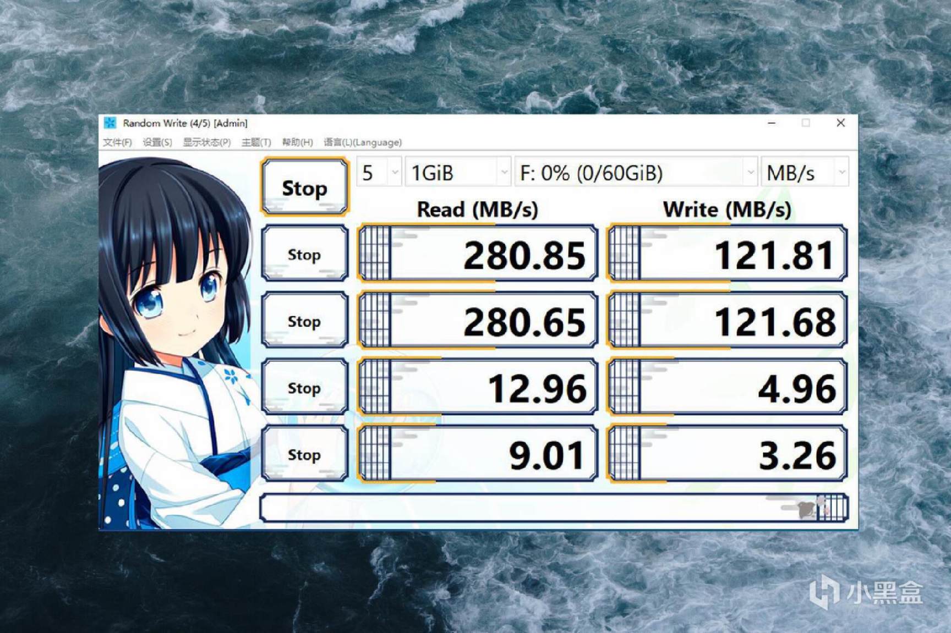Stop the test in the 12.96 row

pos(305,387)
